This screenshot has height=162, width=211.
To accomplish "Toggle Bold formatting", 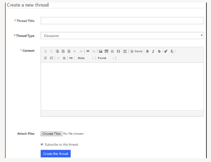I will pyautogui.click(x=147, y=51).
